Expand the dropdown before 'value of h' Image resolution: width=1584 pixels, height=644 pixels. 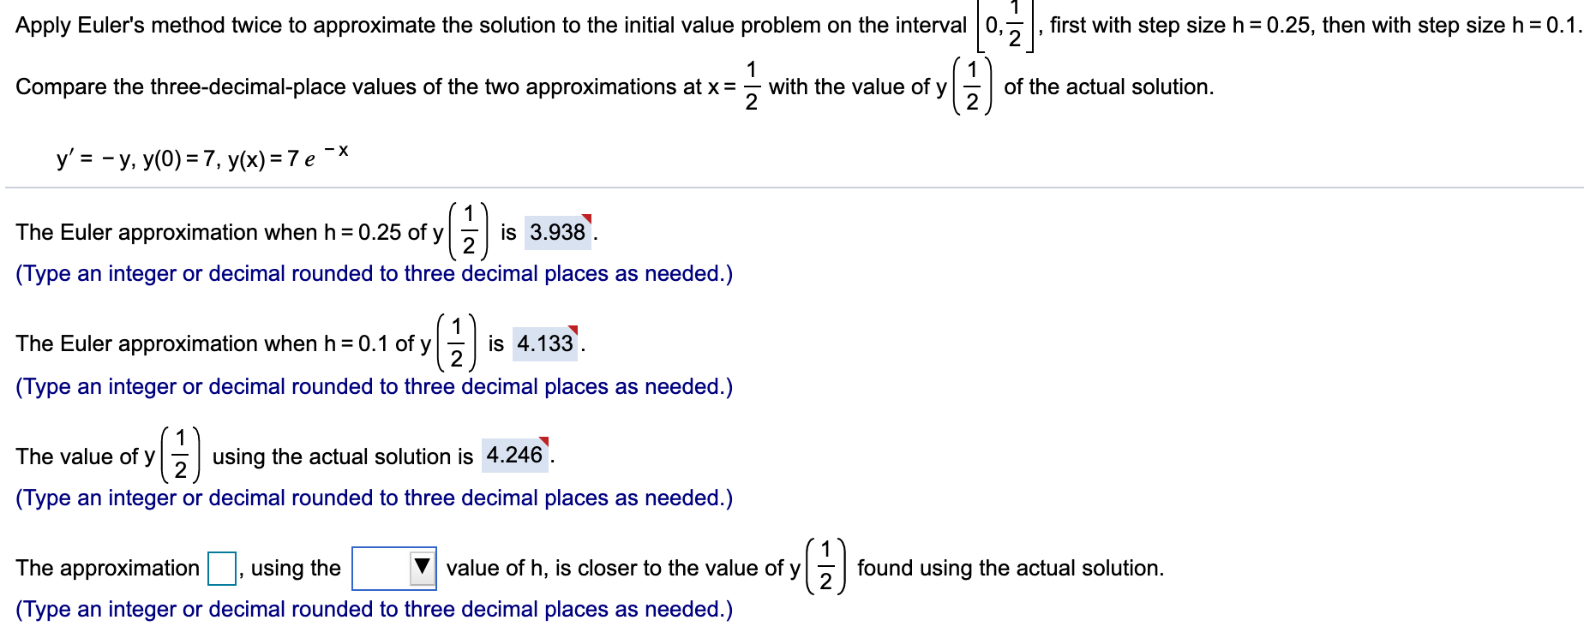394,566
